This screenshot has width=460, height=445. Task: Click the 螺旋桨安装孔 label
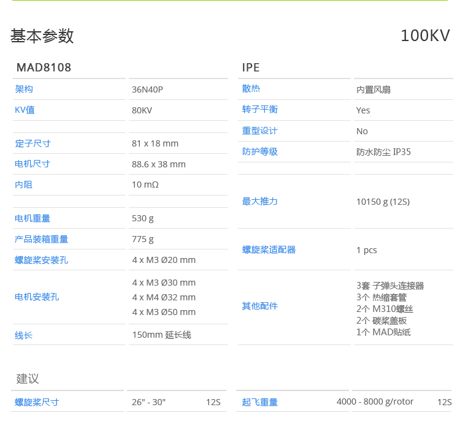(42, 260)
